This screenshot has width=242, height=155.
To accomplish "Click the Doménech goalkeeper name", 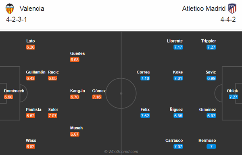I will [x=14, y=91].
